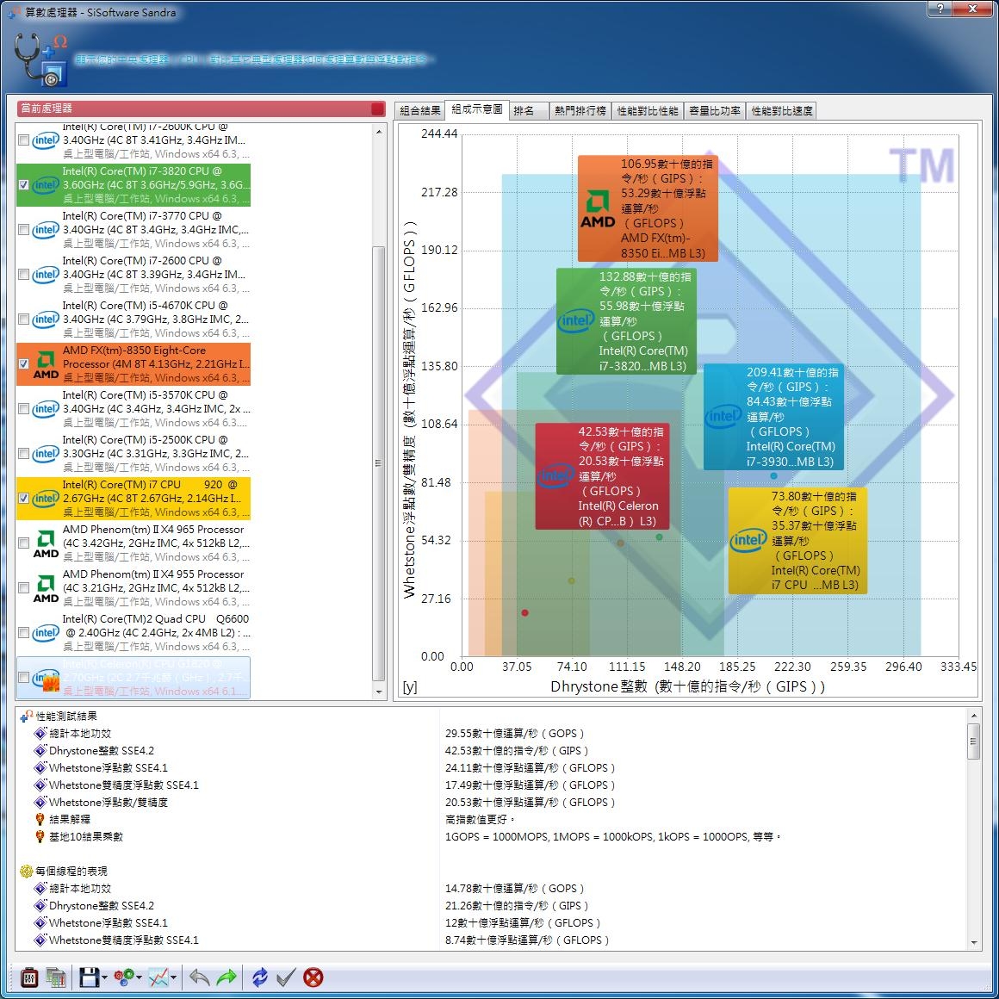The image size is (999, 999).
Task: Open the 熱門排行榜 tab
Action: 580,111
